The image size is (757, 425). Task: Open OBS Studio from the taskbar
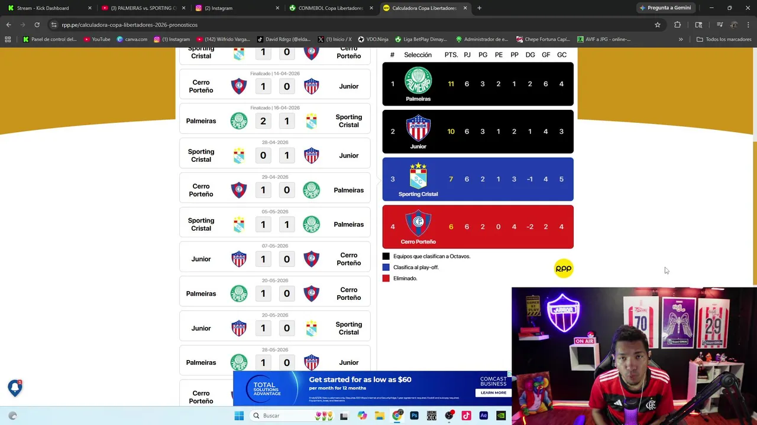tap(449, 416)
